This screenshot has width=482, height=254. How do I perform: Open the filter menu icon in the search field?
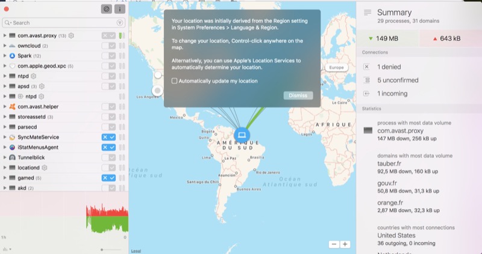(120, 23)
